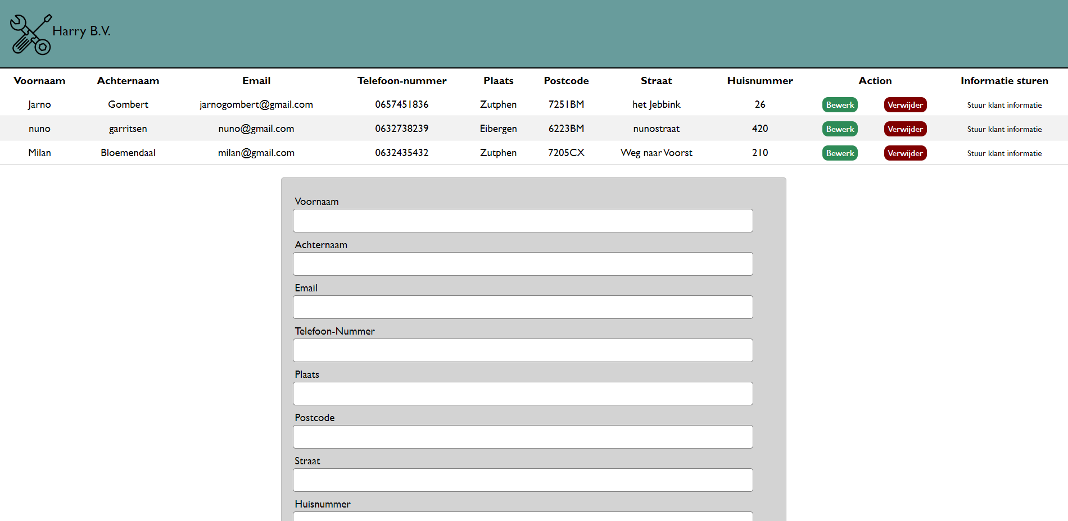This screenshot has height=521, width=1068.
Task: Delete Jarno's record with Verwijder button
Action: click(905, 105)
